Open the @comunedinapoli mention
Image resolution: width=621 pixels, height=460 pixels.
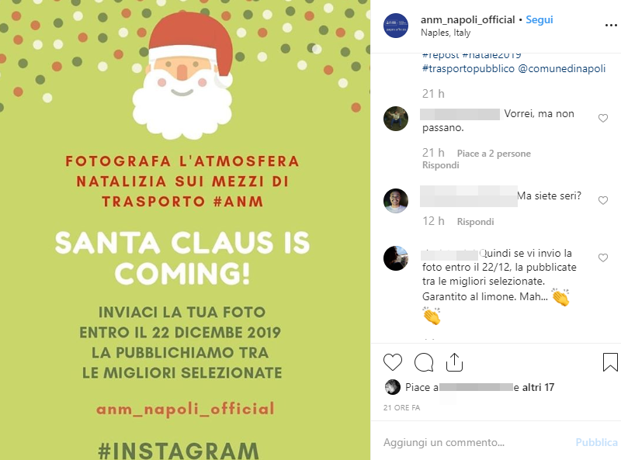[x=561, y=68]
